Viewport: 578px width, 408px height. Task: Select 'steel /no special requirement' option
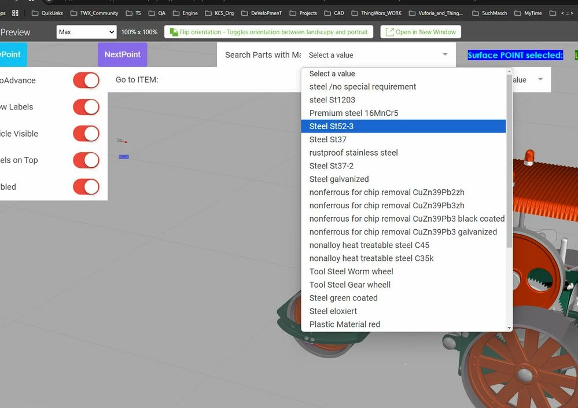point(403,87)
